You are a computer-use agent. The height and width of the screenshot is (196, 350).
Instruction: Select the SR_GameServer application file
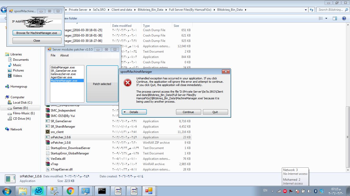click(61, 121)
